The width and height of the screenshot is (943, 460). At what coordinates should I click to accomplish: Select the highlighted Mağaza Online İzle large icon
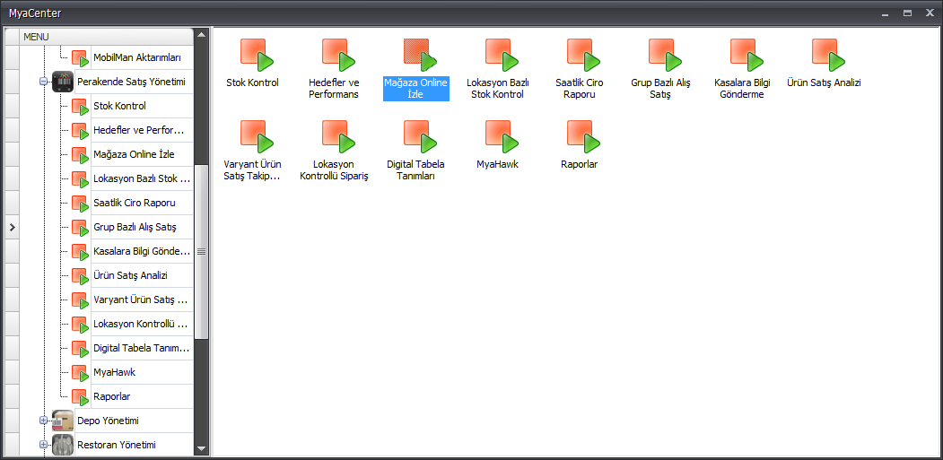pyautogui.click(x=420, y=56)
